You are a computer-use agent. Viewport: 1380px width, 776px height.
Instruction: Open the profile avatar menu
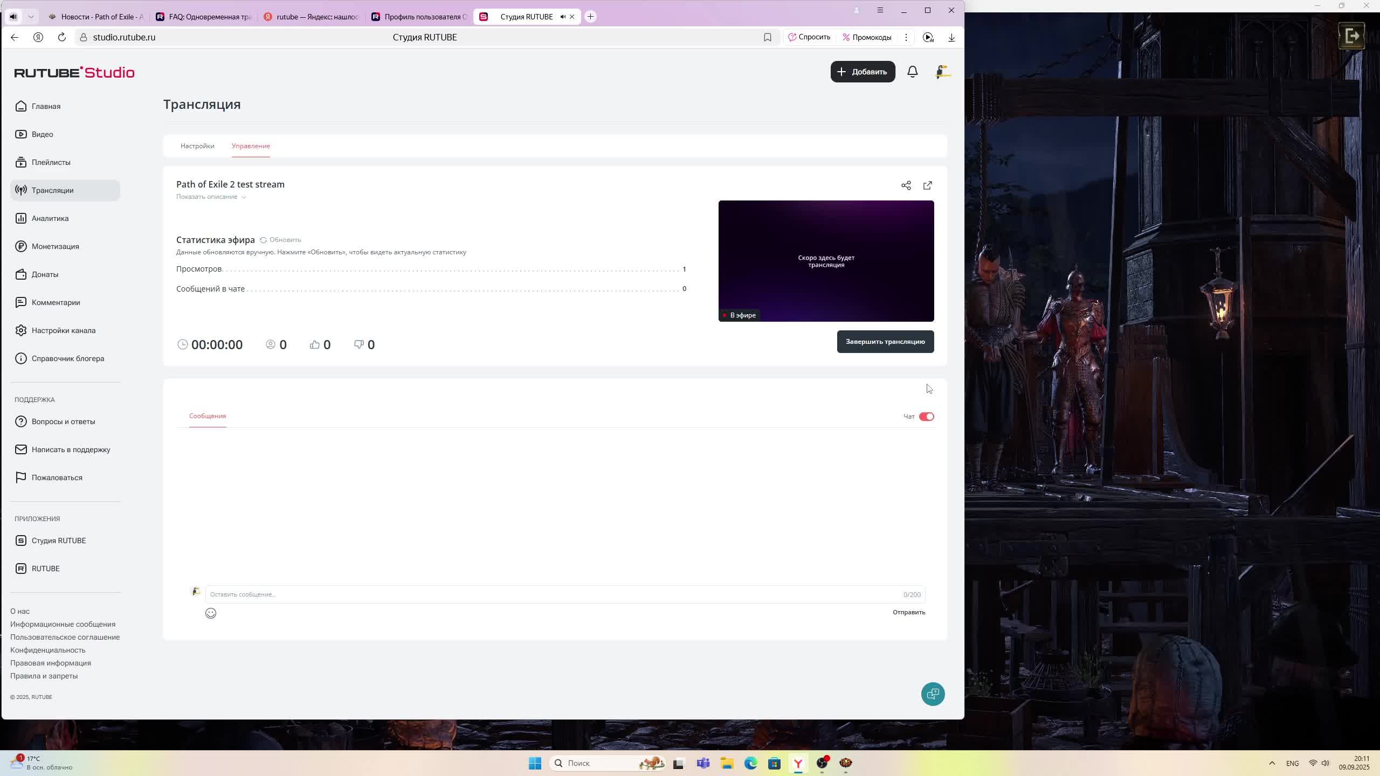pyautogui.click(x=943, y=72)
